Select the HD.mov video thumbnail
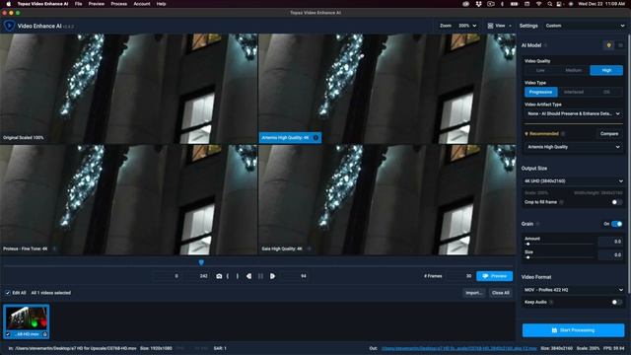The image size is (631, 355). point(27,321)
